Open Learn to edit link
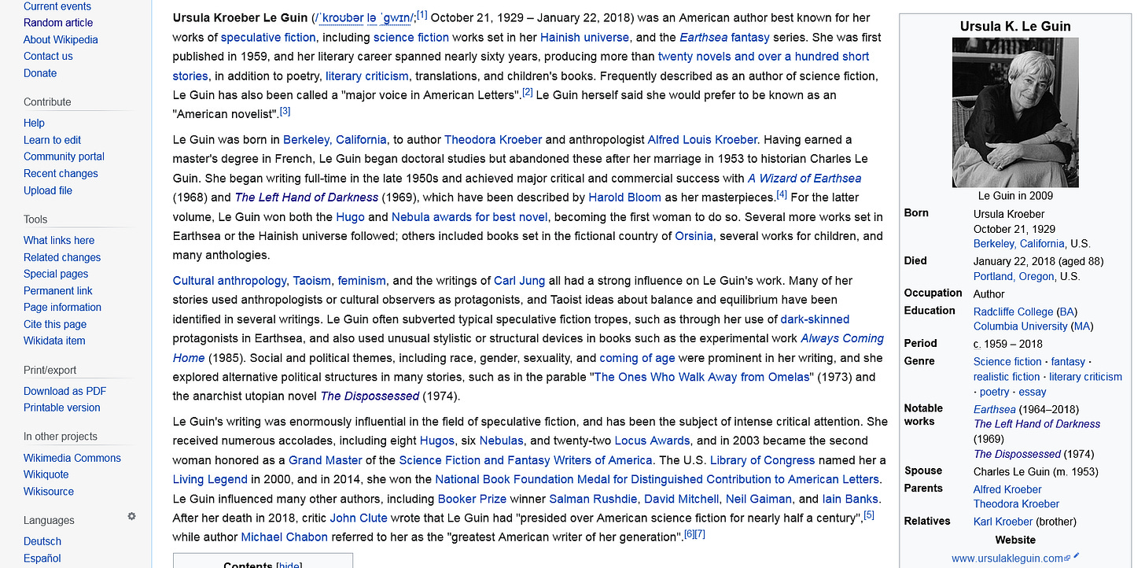 tap(52, 140)
